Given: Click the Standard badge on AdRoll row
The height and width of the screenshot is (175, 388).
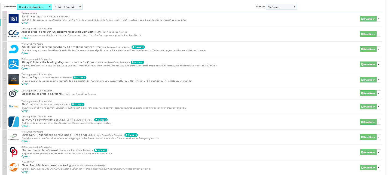Looking at the screenshot, I should [138, 47].
